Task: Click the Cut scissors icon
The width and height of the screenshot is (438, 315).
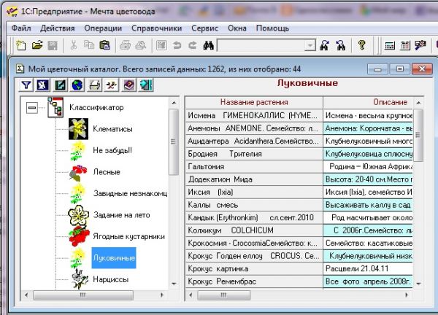Action: tap(74, 45)
